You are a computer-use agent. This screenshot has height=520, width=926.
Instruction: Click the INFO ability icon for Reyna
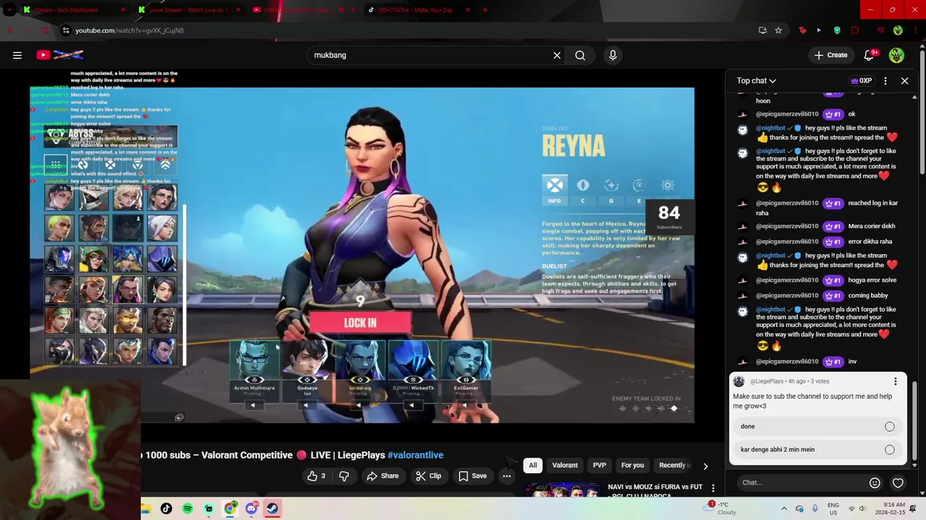click(554, 190)
